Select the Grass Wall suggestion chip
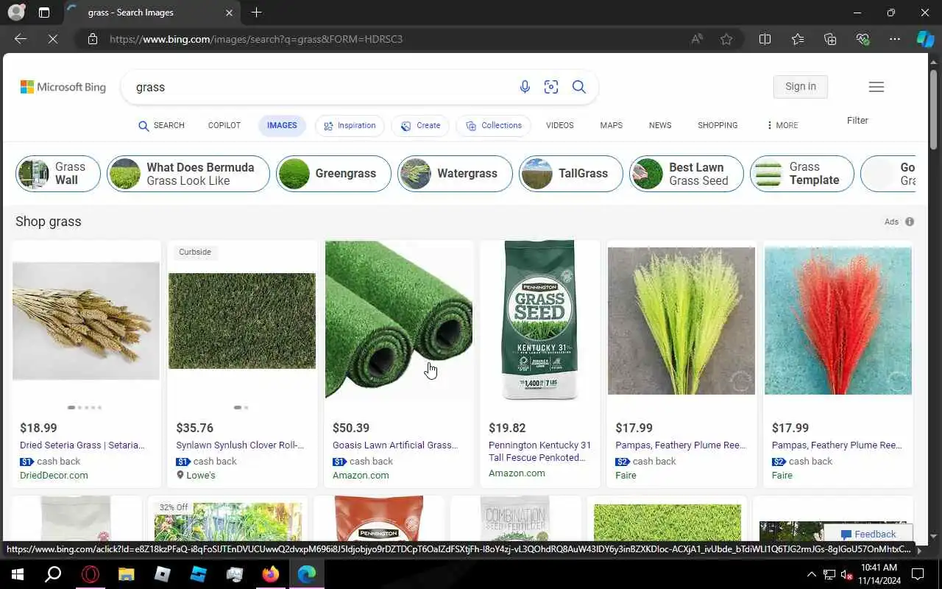Image resolution: width=942 pixels, height=589 pixels. tap(58, 174)
